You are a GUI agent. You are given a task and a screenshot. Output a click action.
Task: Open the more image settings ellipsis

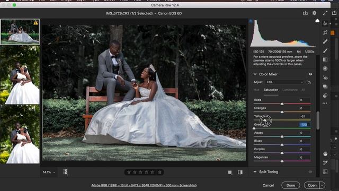325,103
